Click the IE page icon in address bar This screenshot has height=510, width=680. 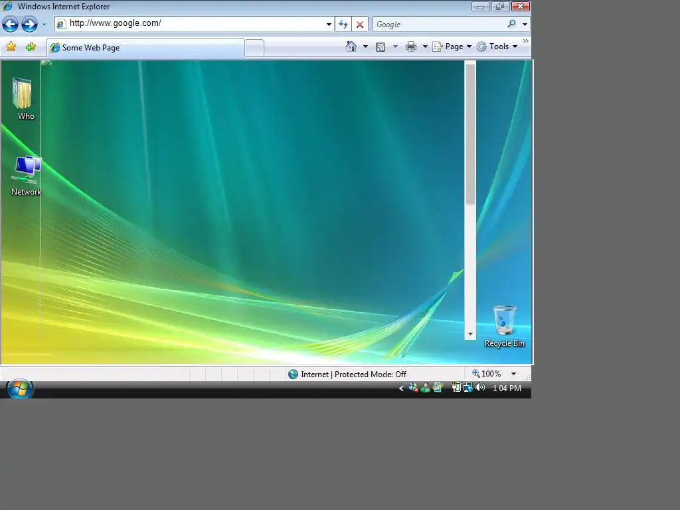[x=62, y=25]
